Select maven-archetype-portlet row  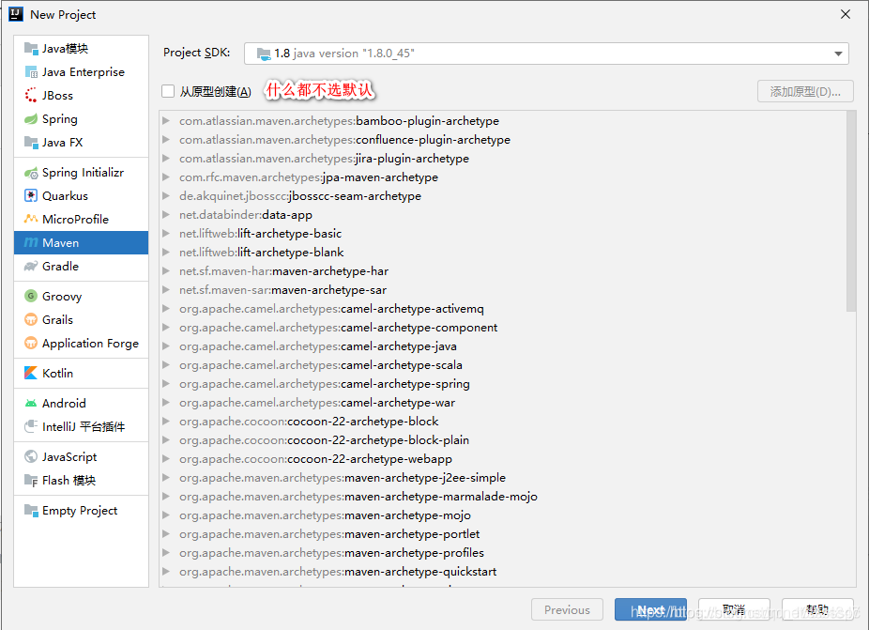[x=503, y=534]
